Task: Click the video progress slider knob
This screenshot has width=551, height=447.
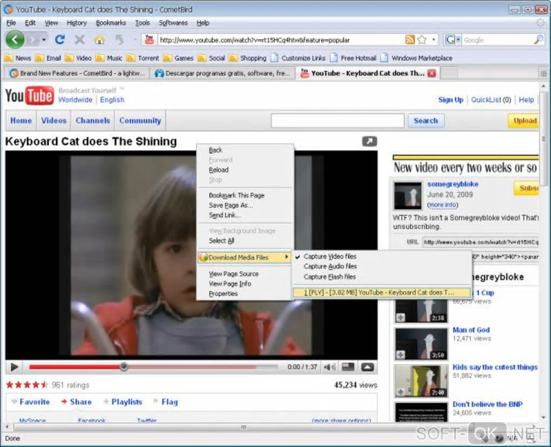Action: click(123, 367)
